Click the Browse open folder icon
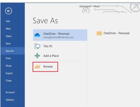Viewport: 140px width, 107px height. tap(37, 66)
